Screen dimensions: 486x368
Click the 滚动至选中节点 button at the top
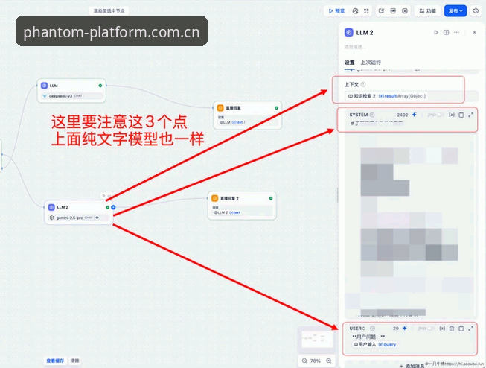coord(109,11)
